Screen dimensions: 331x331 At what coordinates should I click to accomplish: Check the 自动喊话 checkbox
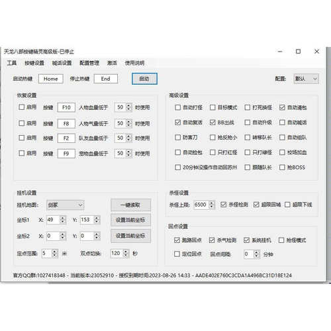pyautogui.click(x=282, y=122)
